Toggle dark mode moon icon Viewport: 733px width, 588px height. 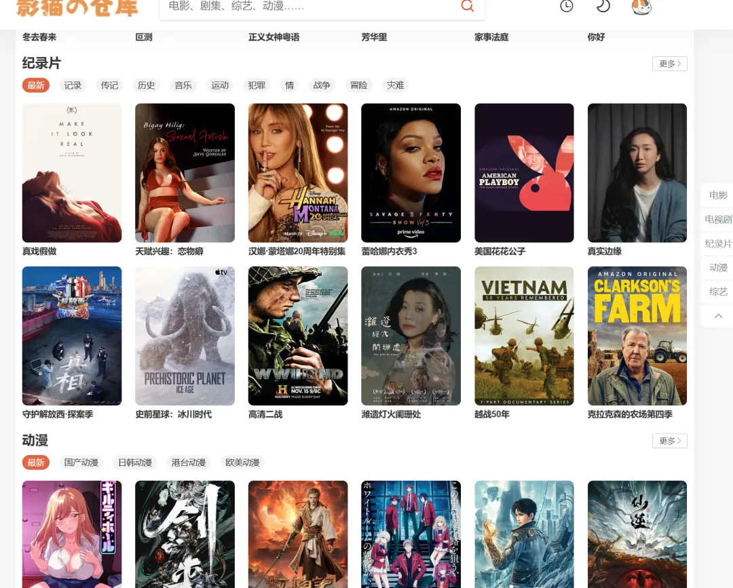(x=603, y=5)
